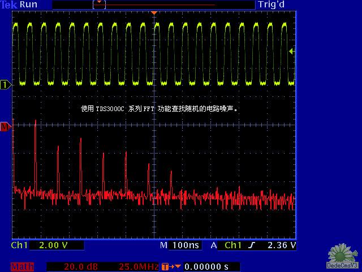Click the delay time T arrow icon

click(171, 266)
